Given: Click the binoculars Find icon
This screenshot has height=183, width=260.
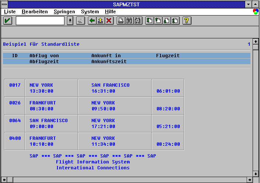Looking at the screenshot, I should click(129, 21).
